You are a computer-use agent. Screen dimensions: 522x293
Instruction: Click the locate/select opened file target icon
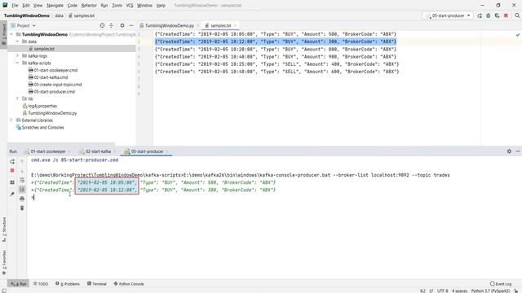coord(102,25)
